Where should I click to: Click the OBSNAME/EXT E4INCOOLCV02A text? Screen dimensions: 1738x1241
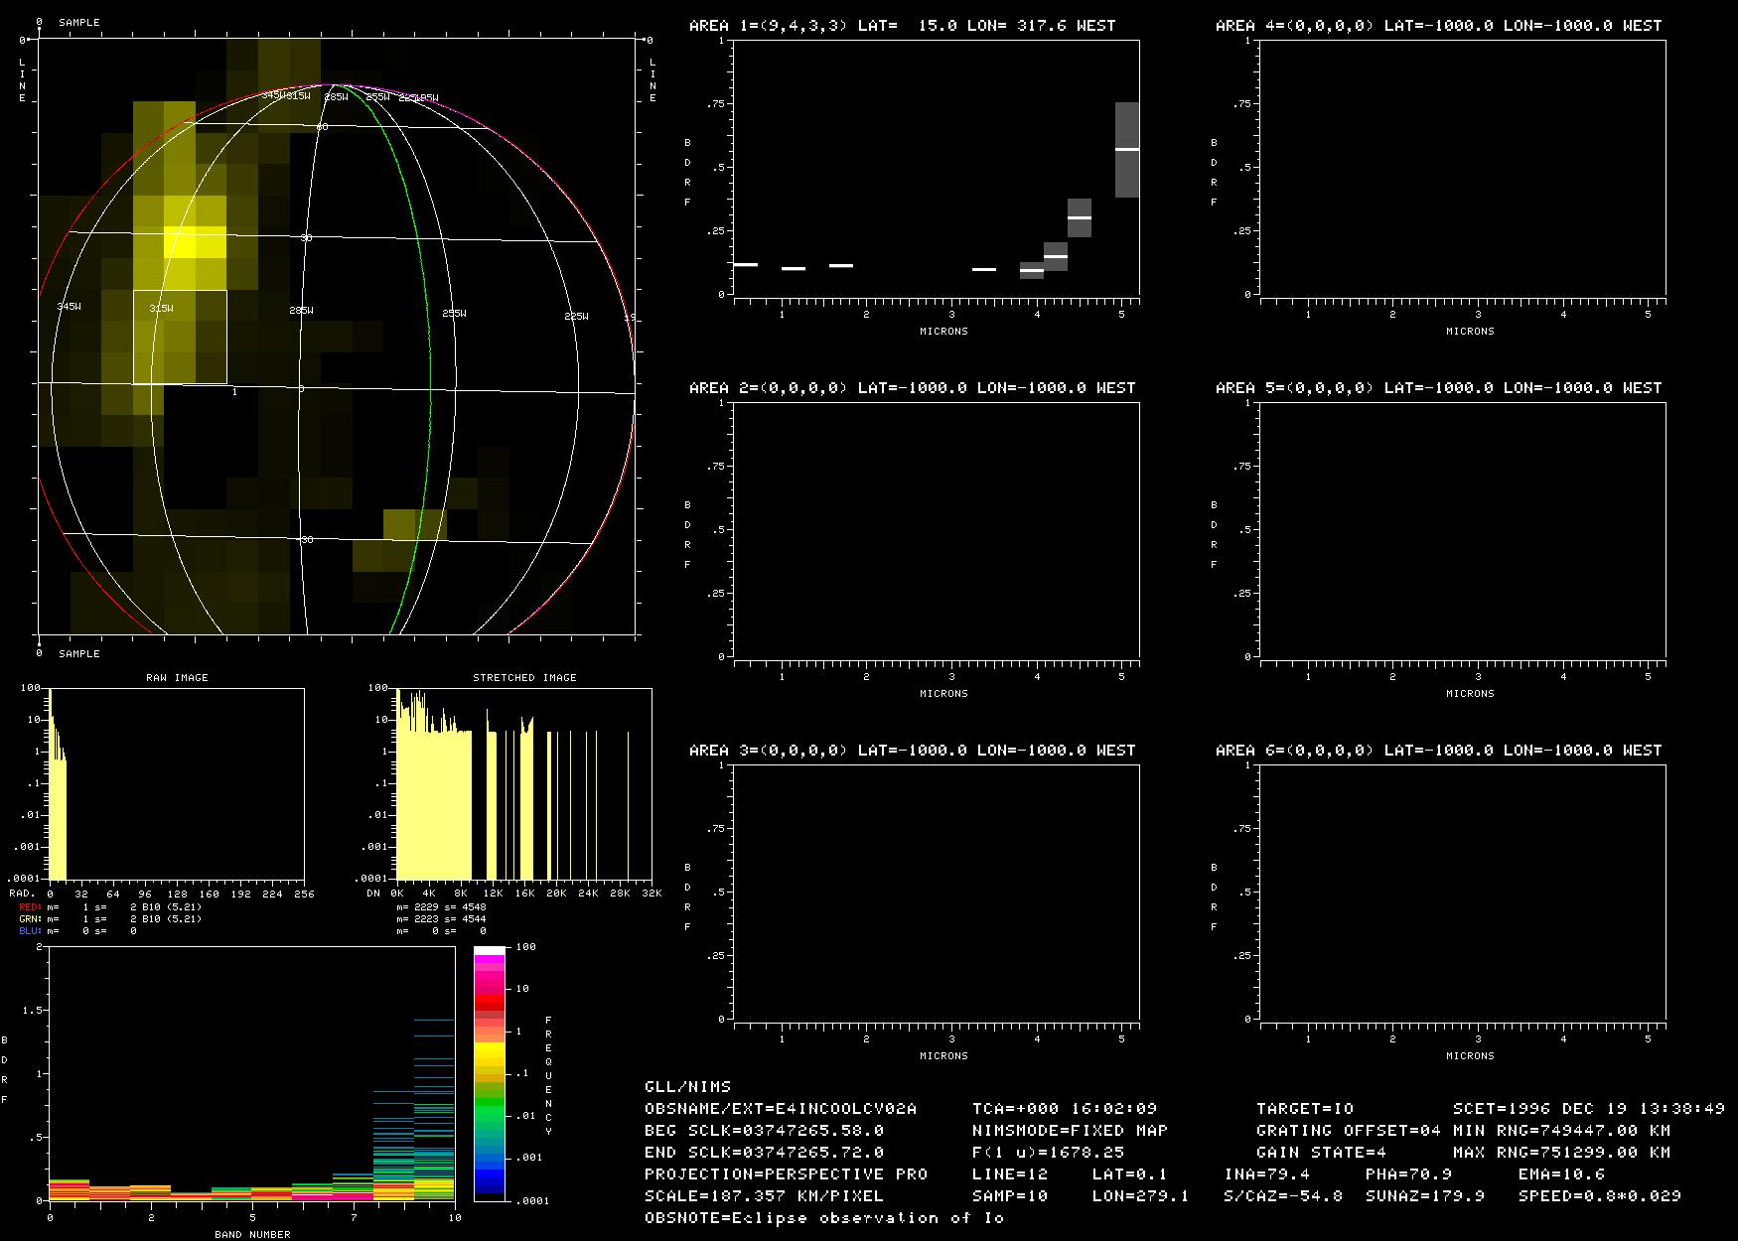coord(780,1108)
